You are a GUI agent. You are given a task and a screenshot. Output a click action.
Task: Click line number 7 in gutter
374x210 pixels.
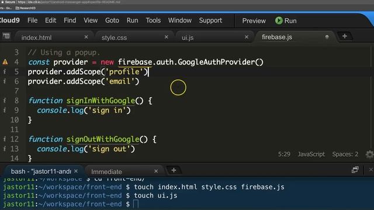tap(16, 91)
